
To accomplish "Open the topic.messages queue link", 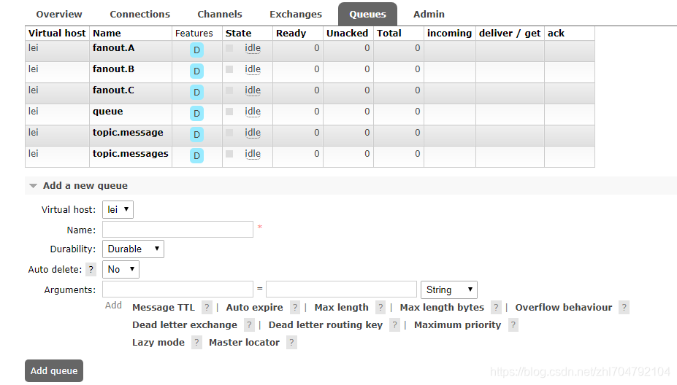I will pyautogui.click(x=131, y=153).
